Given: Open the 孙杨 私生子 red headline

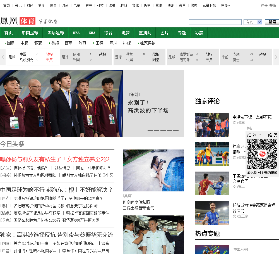Looking at the screenshot, I should [55, 159].
